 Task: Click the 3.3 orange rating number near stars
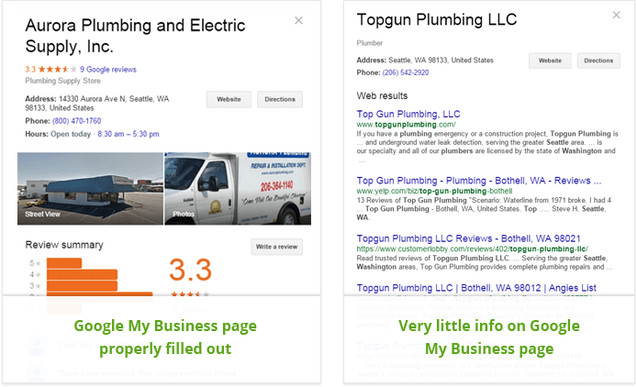pos(30,70)
